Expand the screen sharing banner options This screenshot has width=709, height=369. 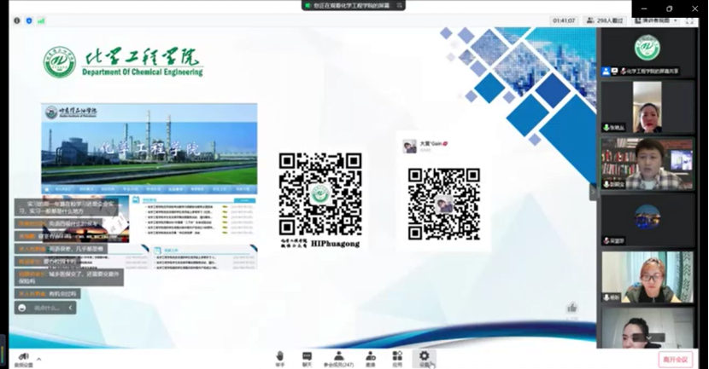(x=400, y=5)
